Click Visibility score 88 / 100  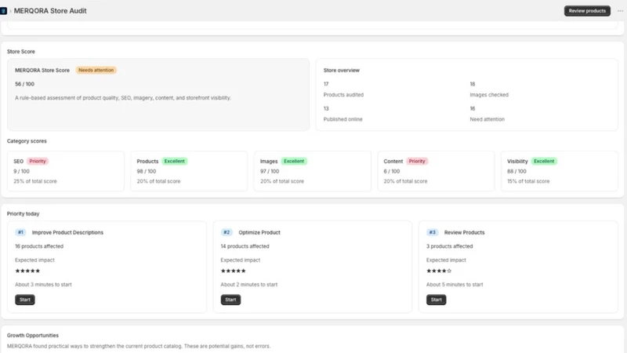(x=516, y=171)
